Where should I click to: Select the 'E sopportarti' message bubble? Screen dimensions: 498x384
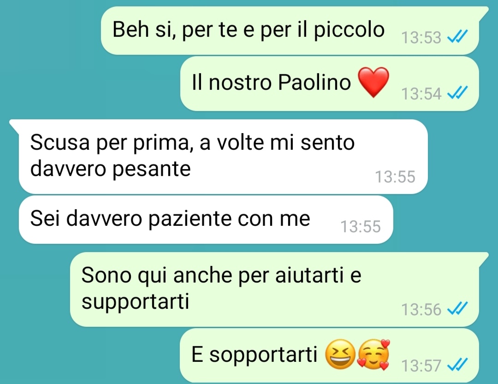tap(329, 355)
